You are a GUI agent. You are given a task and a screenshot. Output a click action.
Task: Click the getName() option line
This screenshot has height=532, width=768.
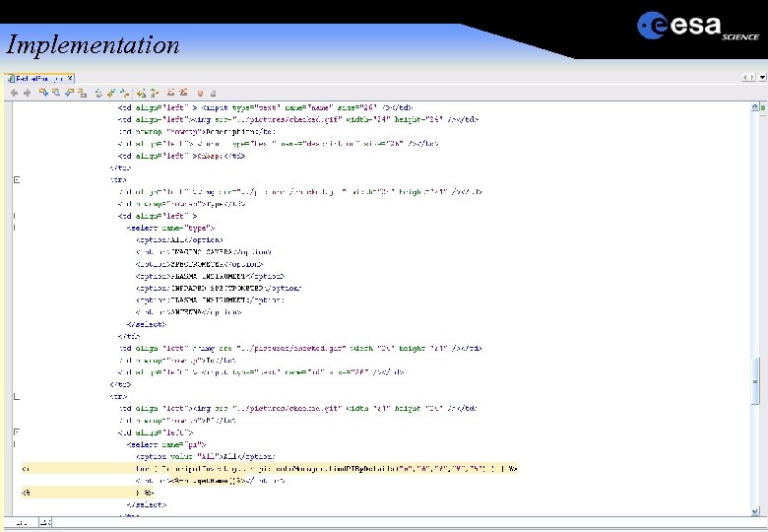pos(210,481)
